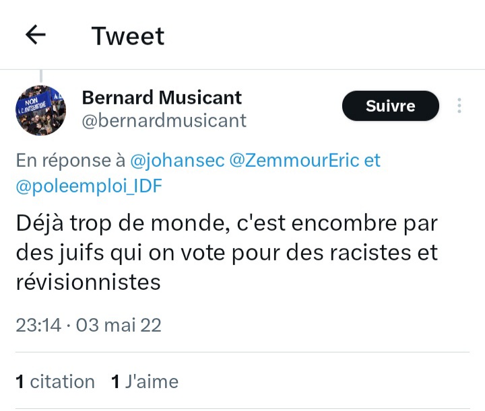Open the three-dot more options menu
The height and width of the screenshot is (411, 485).
(x=459, y=106)
